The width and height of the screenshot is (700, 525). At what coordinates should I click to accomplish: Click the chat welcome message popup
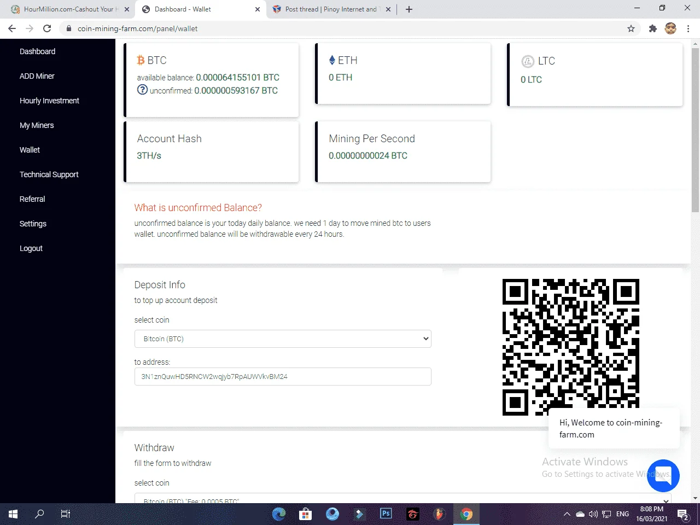point(614,429)
